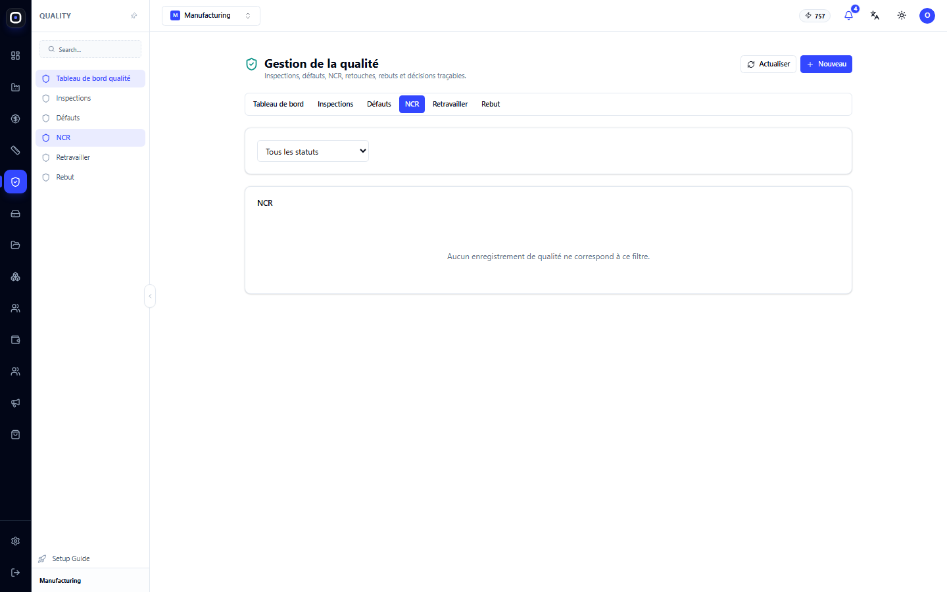Switch to the Rebut tab
This screenshot has width=947, height=592.
tap(491, 105)
